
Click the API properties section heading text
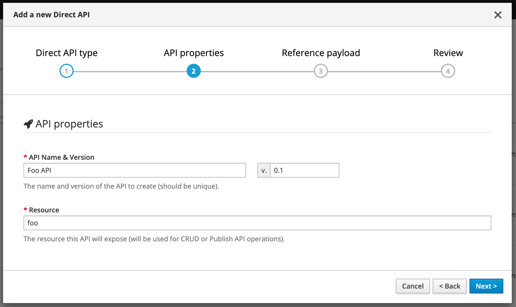tap(69, 124)
